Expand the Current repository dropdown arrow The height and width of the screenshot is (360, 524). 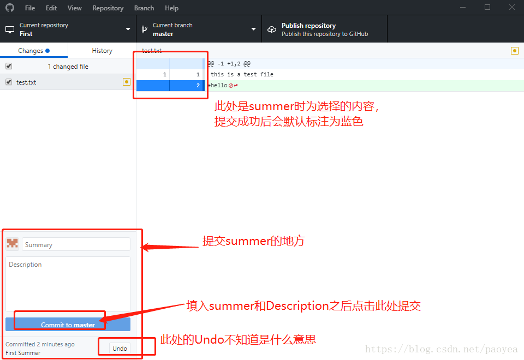coord(128,29)
